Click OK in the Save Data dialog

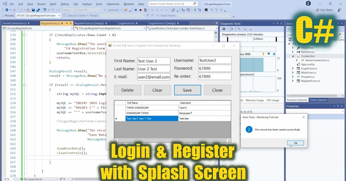[296, 143]
